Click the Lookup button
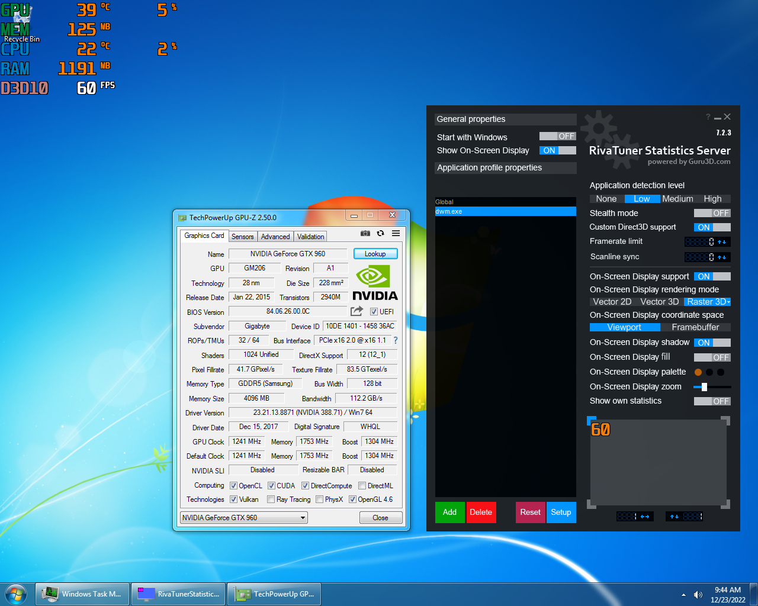This screenshot has width=758, height=606. pyautogui.click(x=375, y=254)
